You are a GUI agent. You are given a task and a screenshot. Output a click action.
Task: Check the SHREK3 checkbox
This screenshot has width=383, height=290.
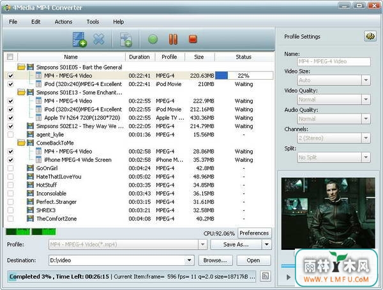(x=10, y=210)
